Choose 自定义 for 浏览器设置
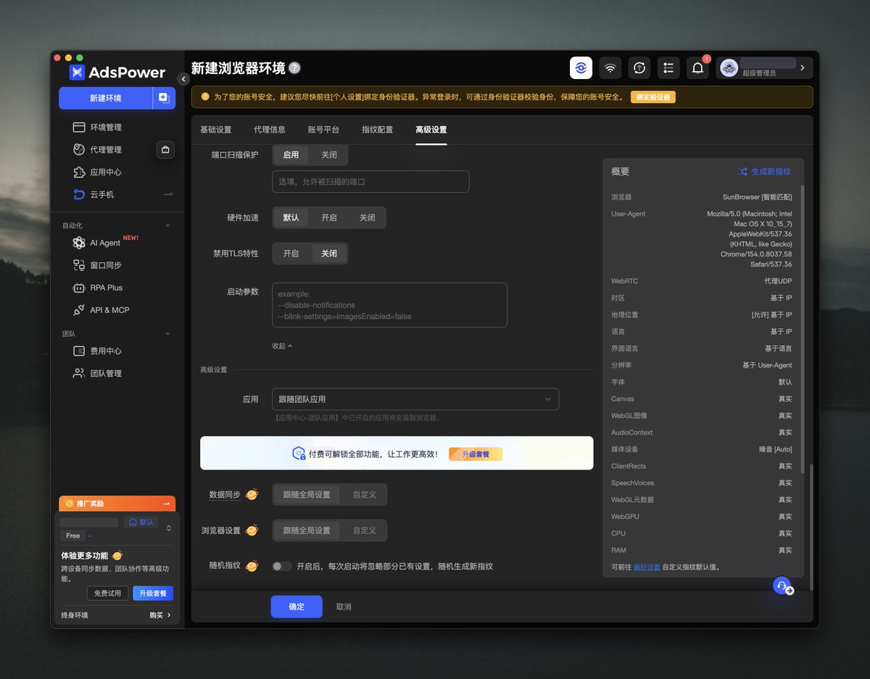Viewport: 870px width, 679px height. point(365,530)
